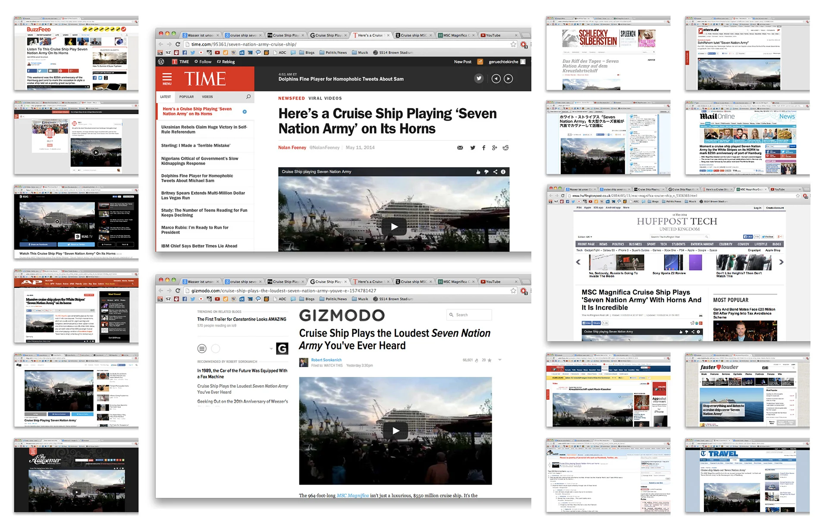Share TIME article on Facebook icon
823x526 pixels.
click(484, 148)
